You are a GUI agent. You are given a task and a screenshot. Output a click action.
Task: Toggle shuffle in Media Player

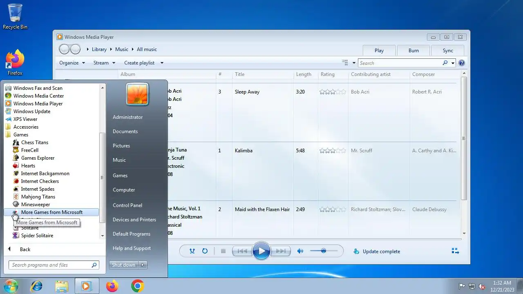[192, 251]
